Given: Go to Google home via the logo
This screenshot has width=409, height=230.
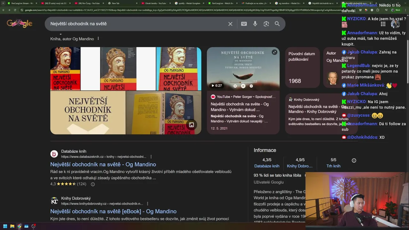Looking at the screenshot, I should [19, 23].
